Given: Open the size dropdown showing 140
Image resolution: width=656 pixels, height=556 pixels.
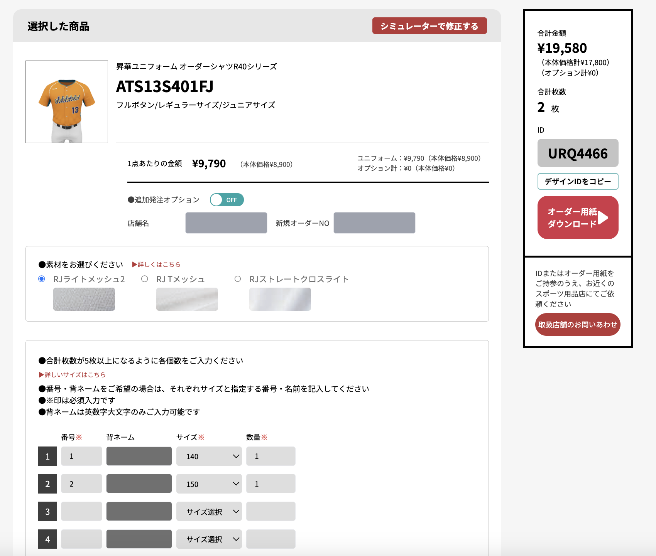Looking at the screenshot, I should tap(209, 456).
